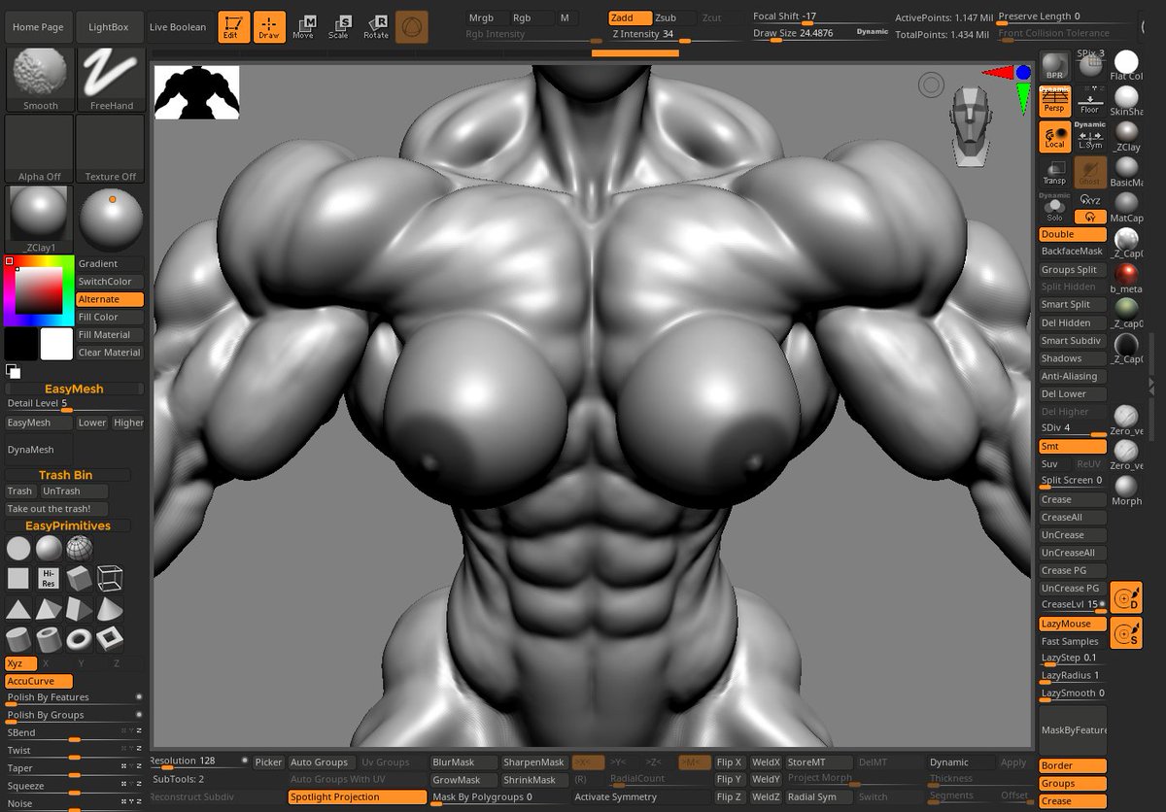Open the _ZClay1 material picker
Image resolution: width=1166 pixels, height=812 pixels.
(40, 220)
